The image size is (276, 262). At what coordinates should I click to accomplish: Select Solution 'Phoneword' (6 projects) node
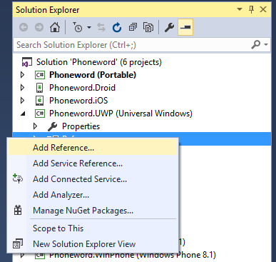(99, 62)
